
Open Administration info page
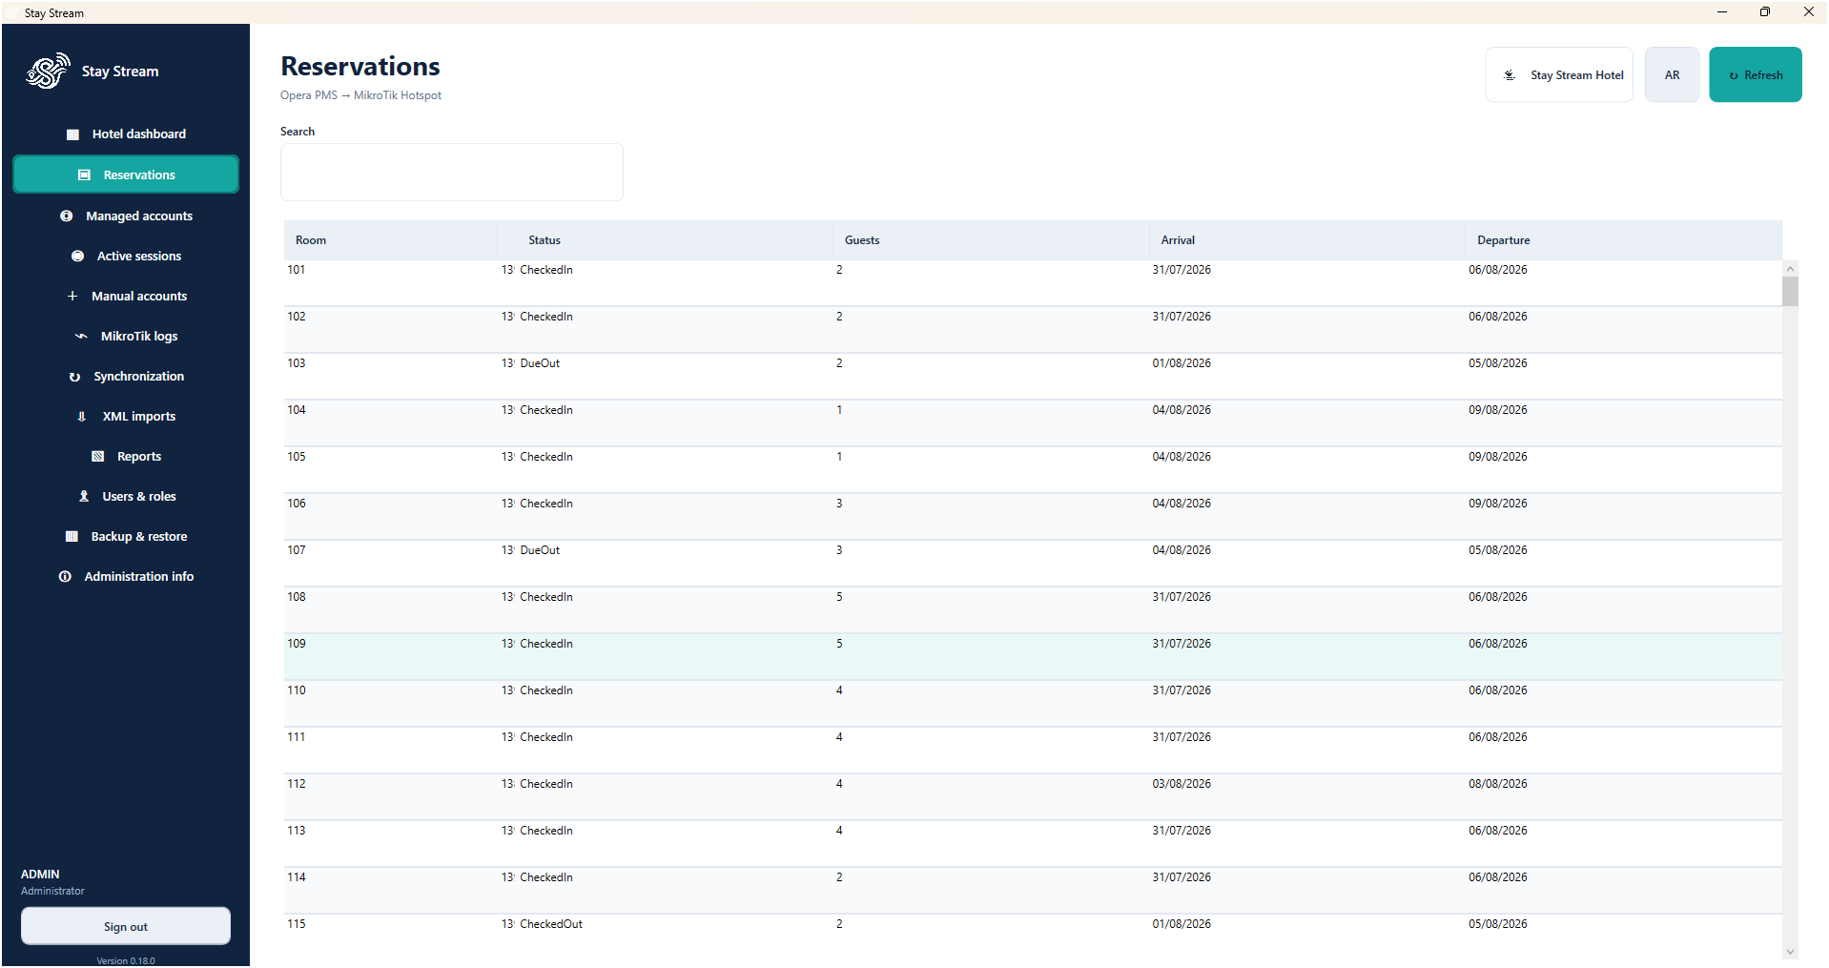coord(126,577)
